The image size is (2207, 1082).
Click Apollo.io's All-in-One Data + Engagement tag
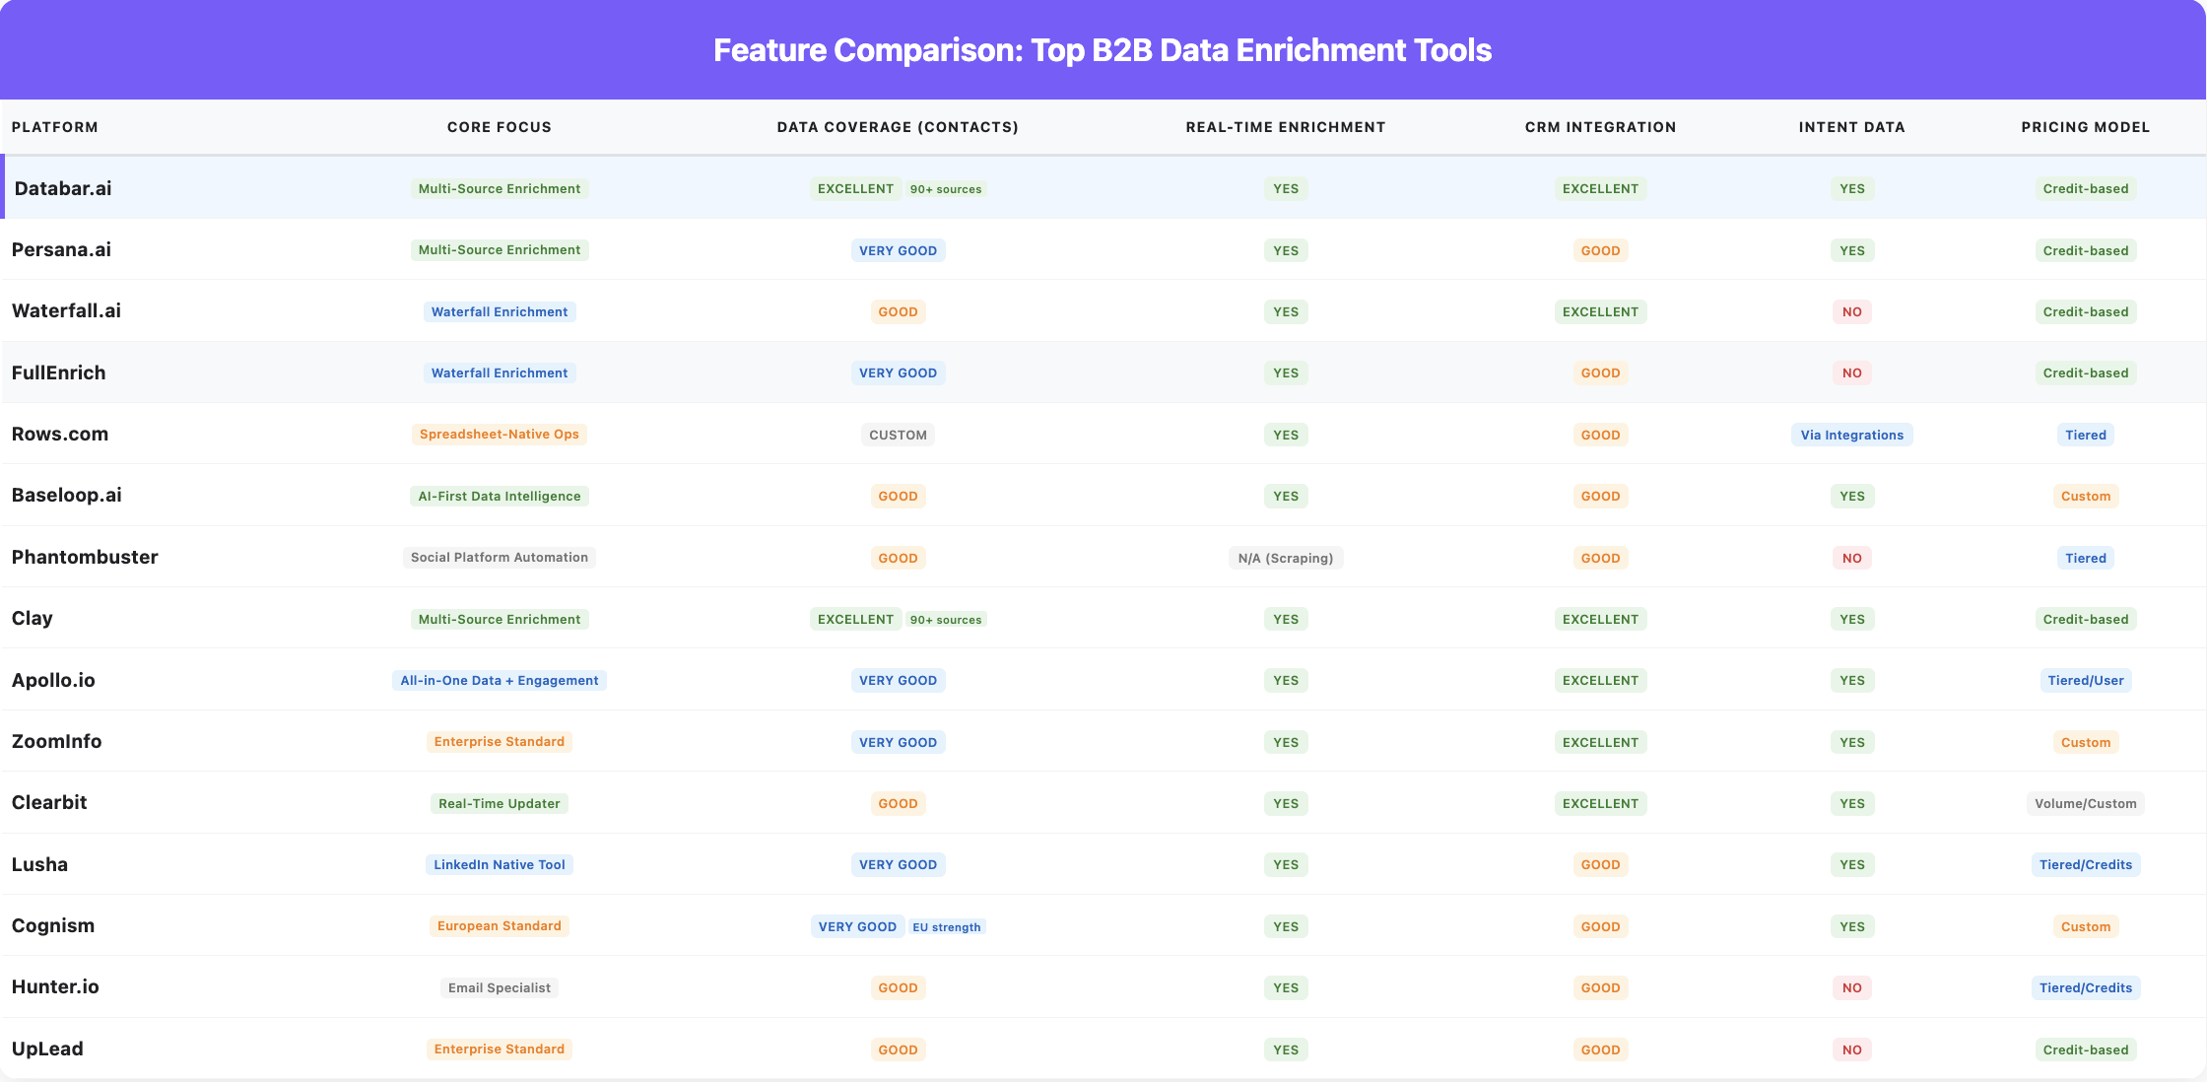point(500,680)
